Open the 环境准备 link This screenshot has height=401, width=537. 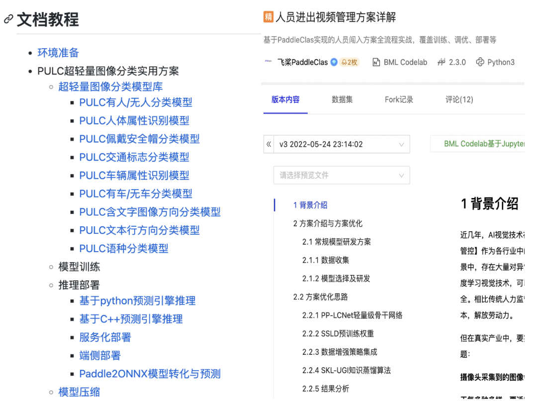click(x=58, y=53)
